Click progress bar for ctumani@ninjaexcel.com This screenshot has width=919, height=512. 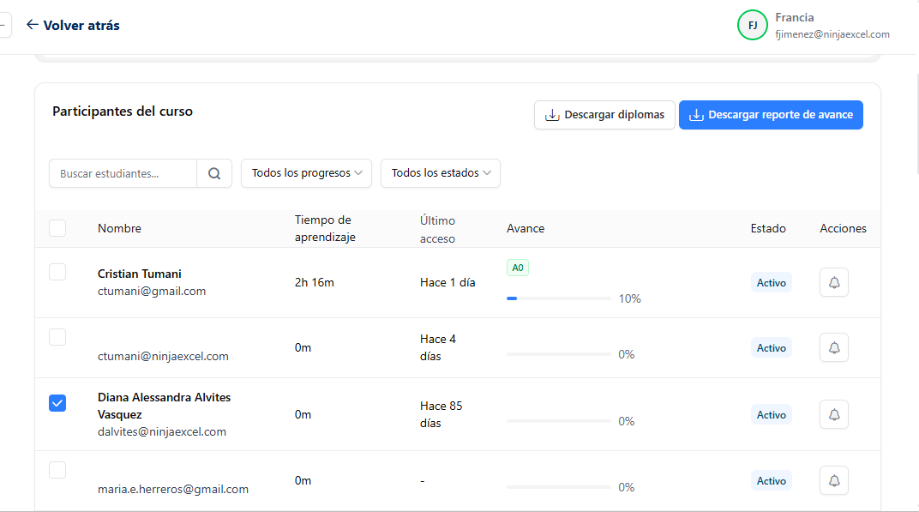pyautogui.click(x=559, y=354)
